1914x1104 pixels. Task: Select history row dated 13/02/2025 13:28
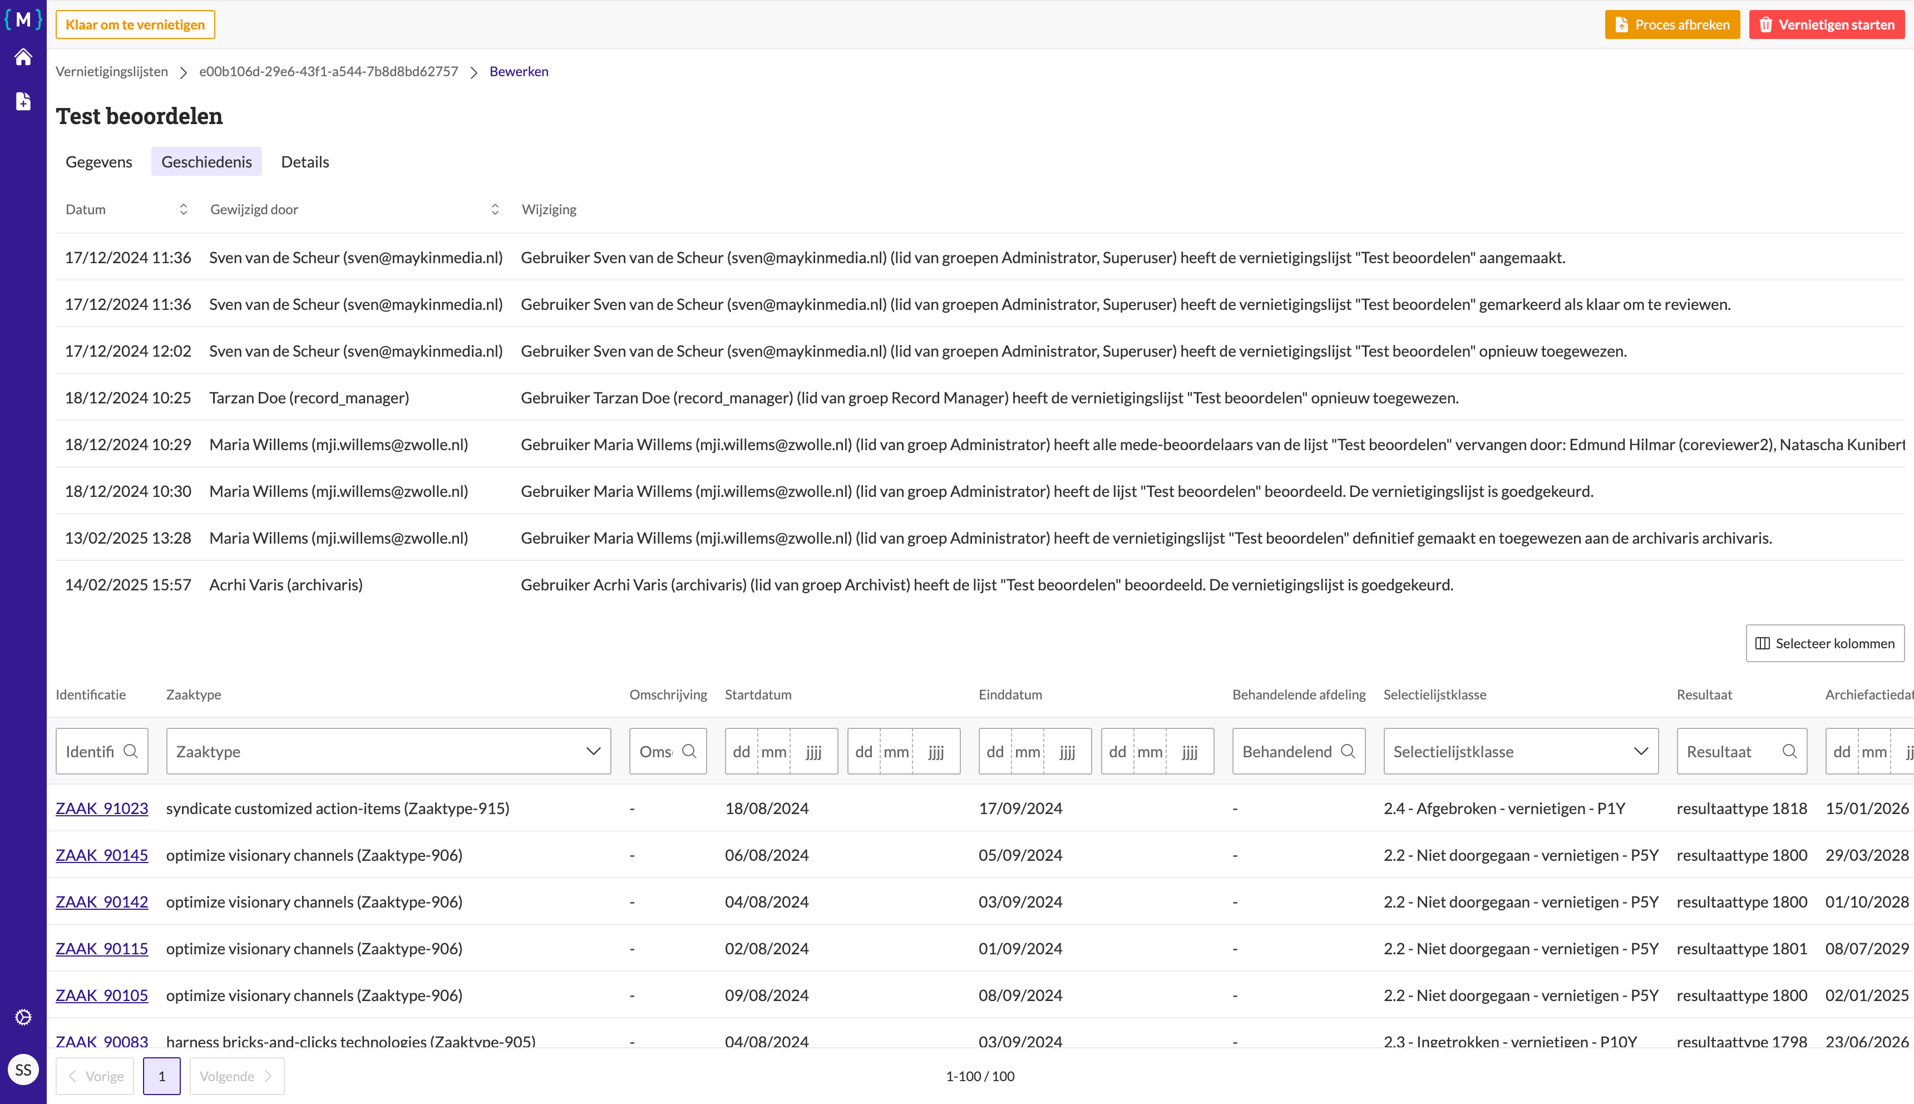pos(979,538)
